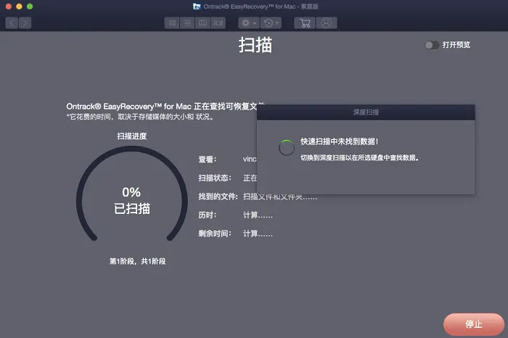Viewport: 508px width, 338px height.
Task: Click the spinning loading indicator
Action: (x=287, y=148)
